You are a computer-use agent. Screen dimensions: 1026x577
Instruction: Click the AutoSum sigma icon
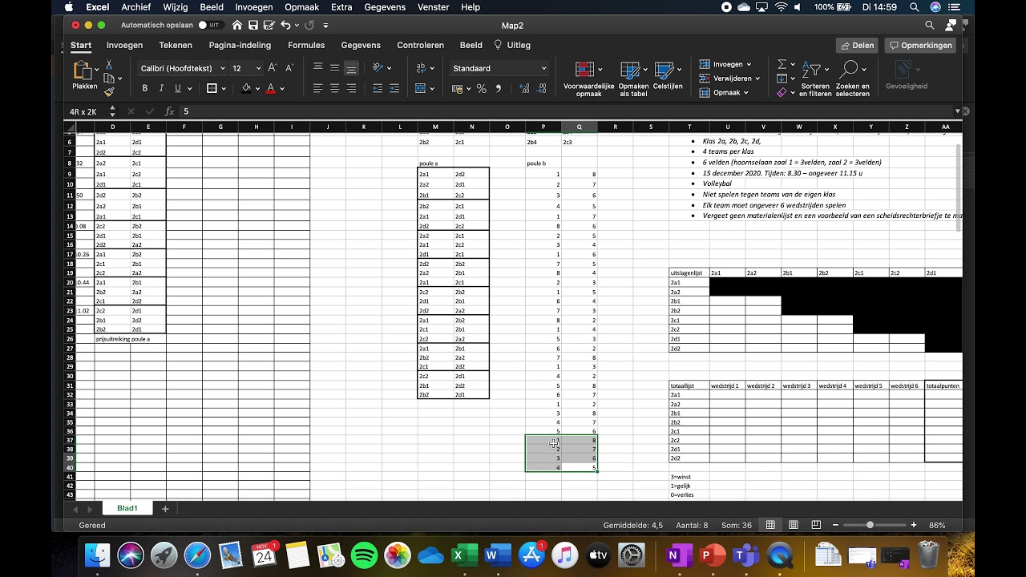pyautogui.click(x=782, y=64)
